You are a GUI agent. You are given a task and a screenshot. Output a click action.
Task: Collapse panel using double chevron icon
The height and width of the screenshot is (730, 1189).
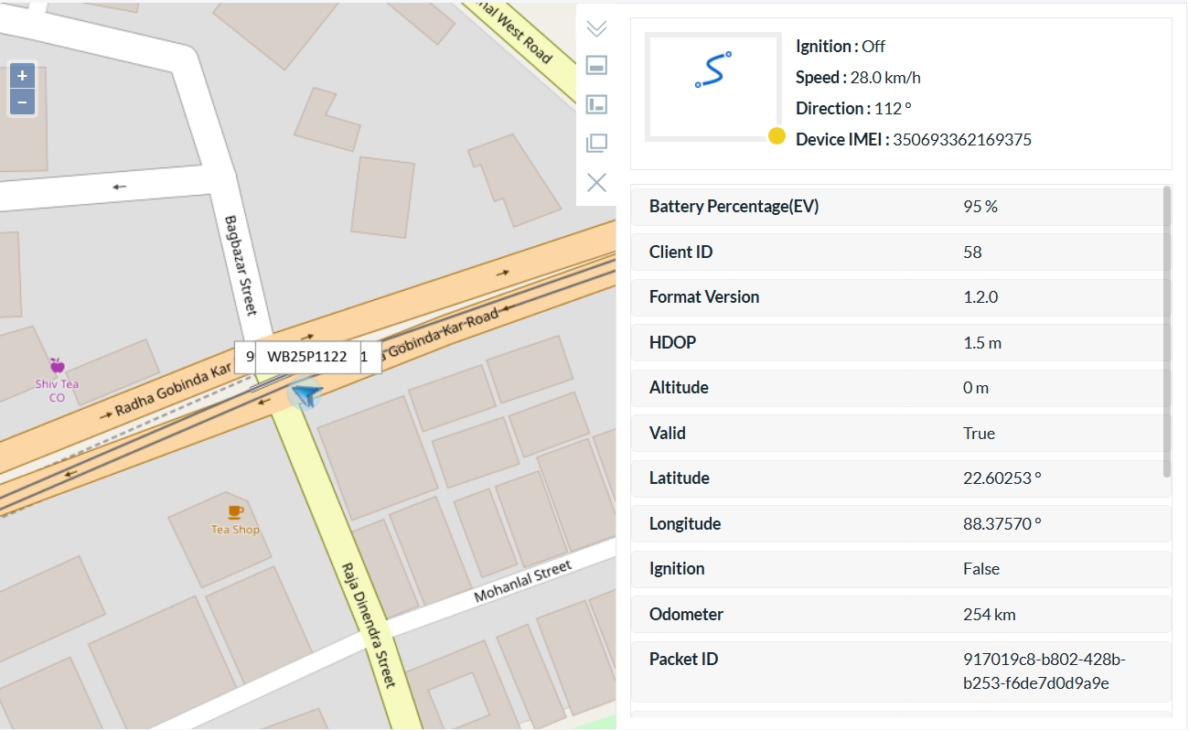coord(596,28)
